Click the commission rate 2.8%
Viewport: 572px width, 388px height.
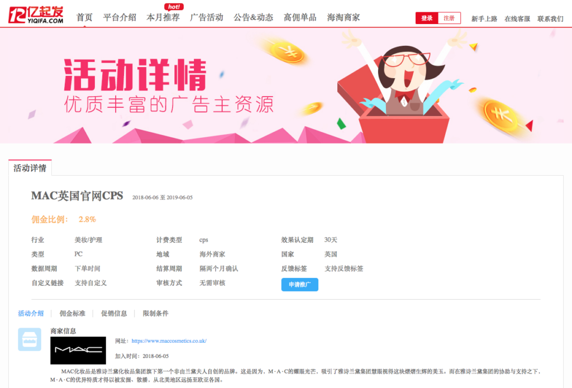click(87, 219)
